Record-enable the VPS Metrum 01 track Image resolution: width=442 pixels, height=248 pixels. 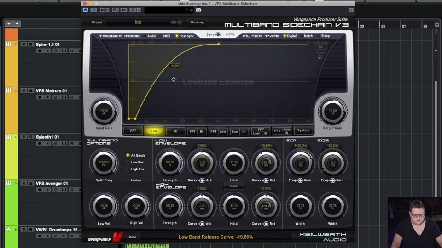click(40, 97)
